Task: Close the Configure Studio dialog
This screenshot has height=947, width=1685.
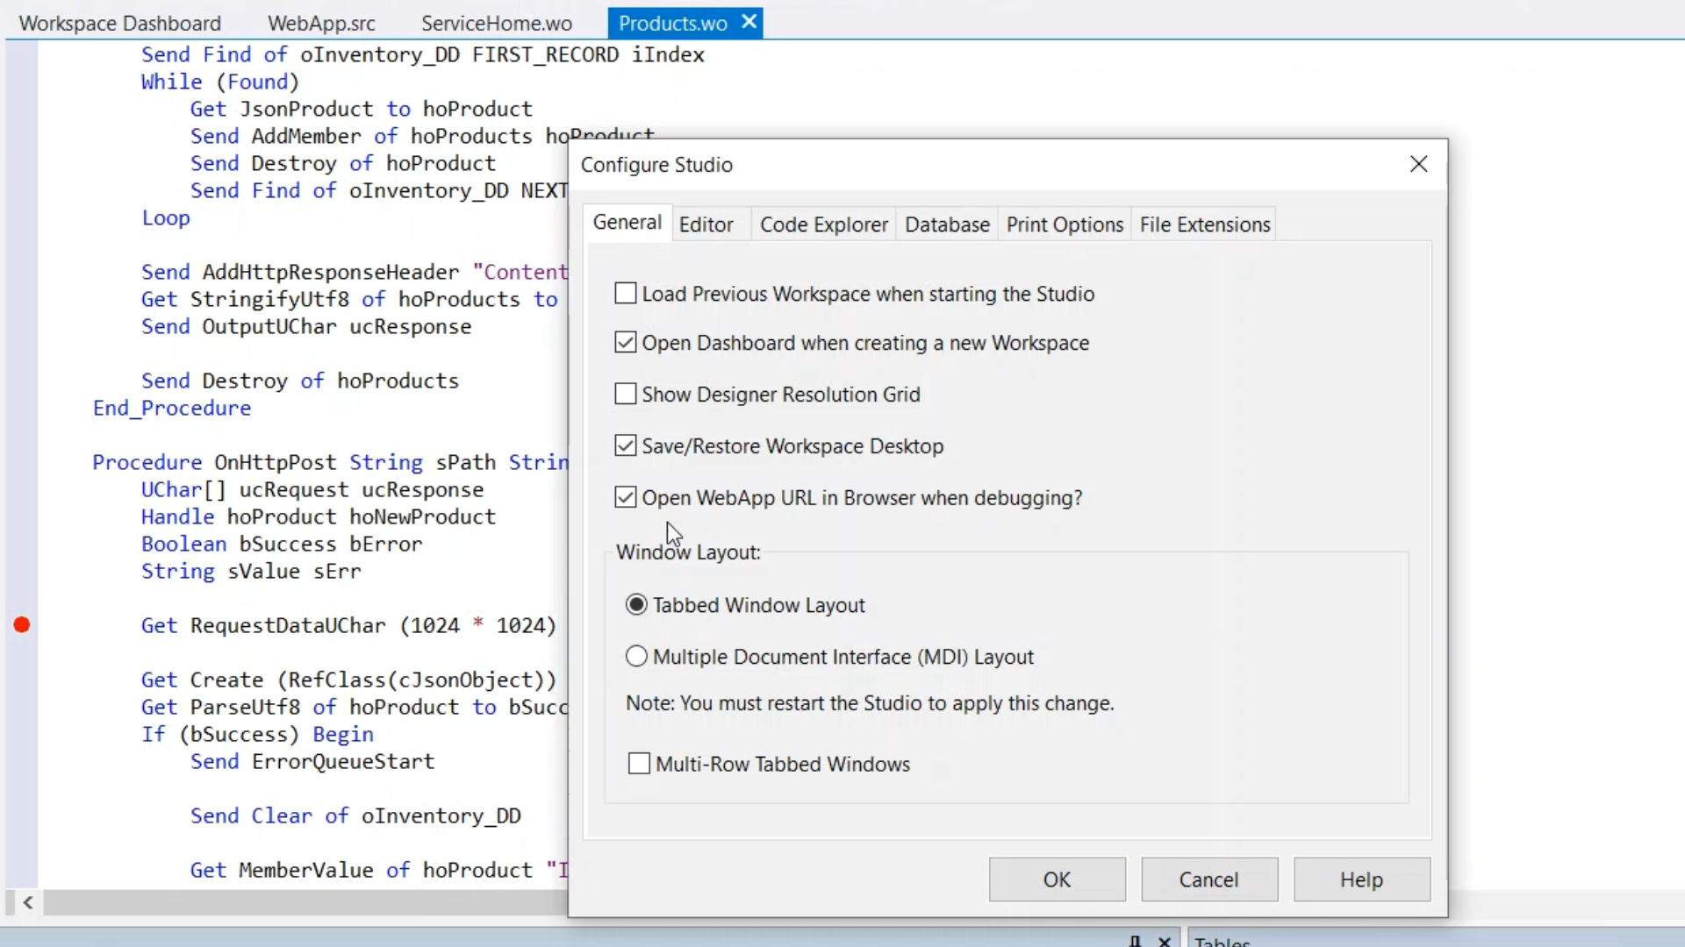Action: [1418, 164]
